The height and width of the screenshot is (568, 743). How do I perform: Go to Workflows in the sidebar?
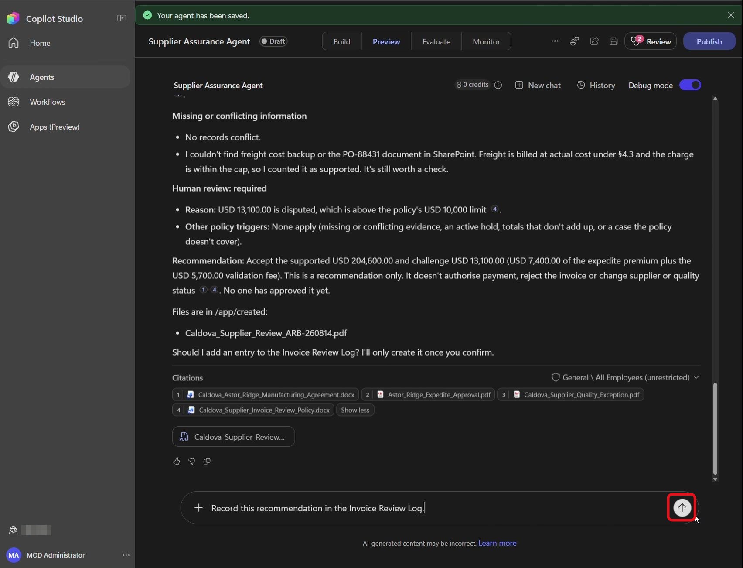click(x=65, y=102)
